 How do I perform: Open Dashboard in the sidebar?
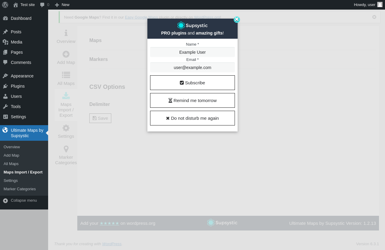point(24,18)
